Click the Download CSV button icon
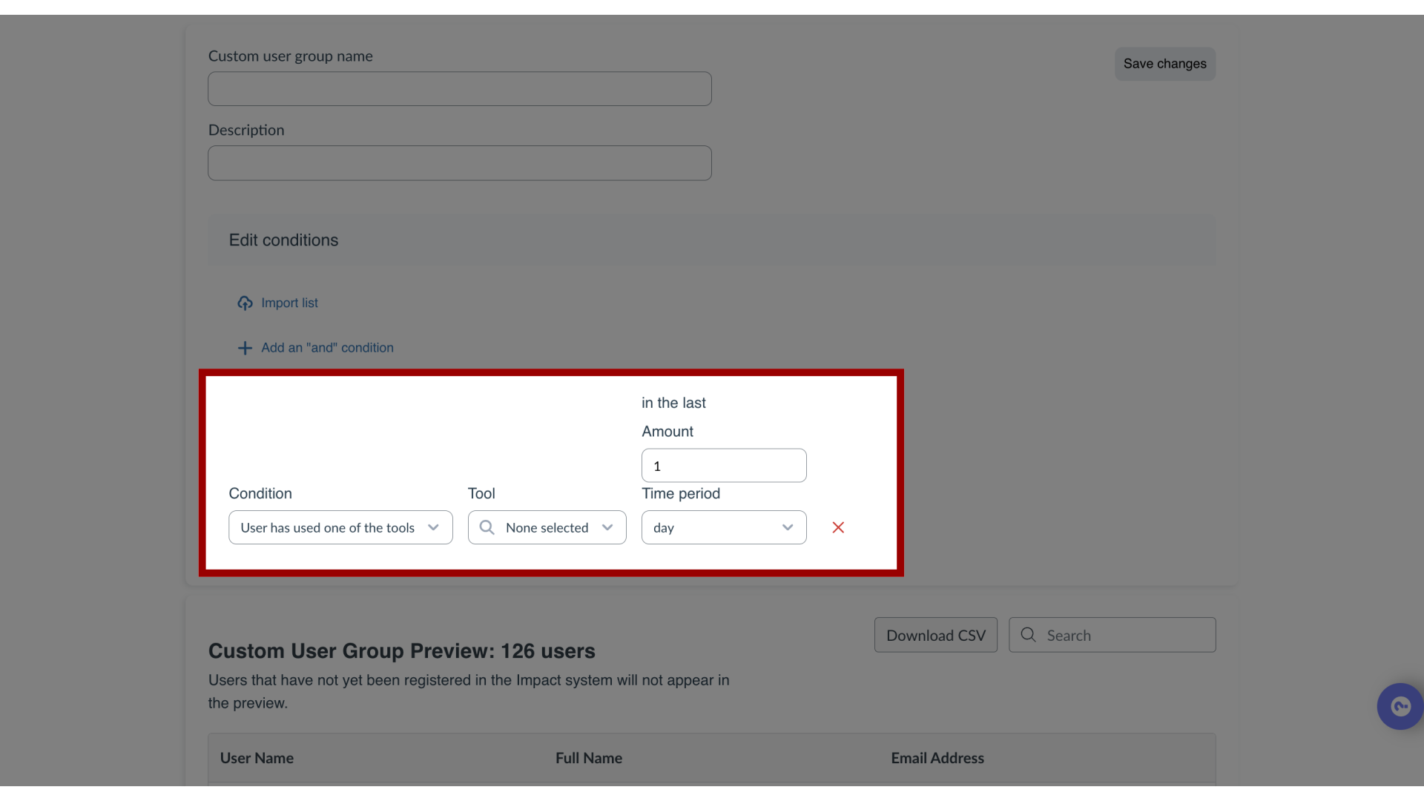The image size is (1424, 801). coord(935,635)
